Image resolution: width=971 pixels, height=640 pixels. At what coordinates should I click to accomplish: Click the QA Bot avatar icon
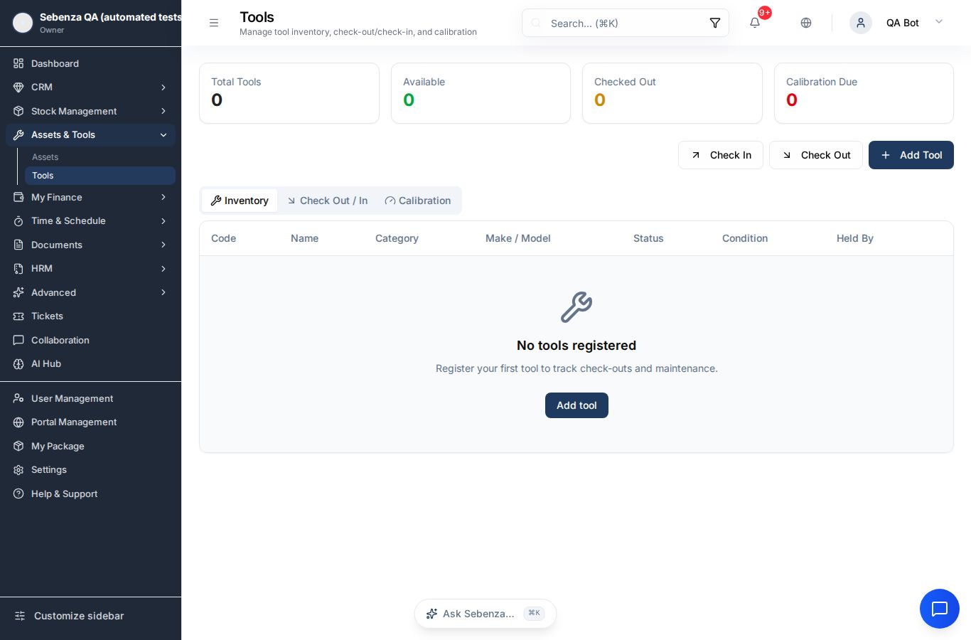861,23
